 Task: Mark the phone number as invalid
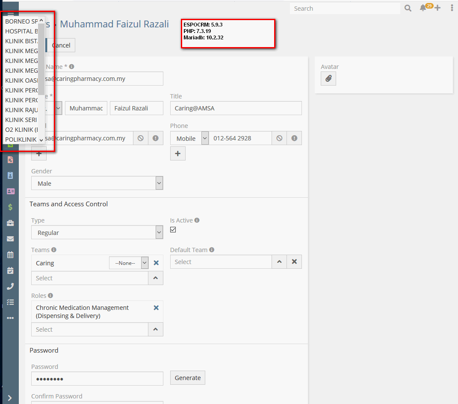(x=294, y=138)
